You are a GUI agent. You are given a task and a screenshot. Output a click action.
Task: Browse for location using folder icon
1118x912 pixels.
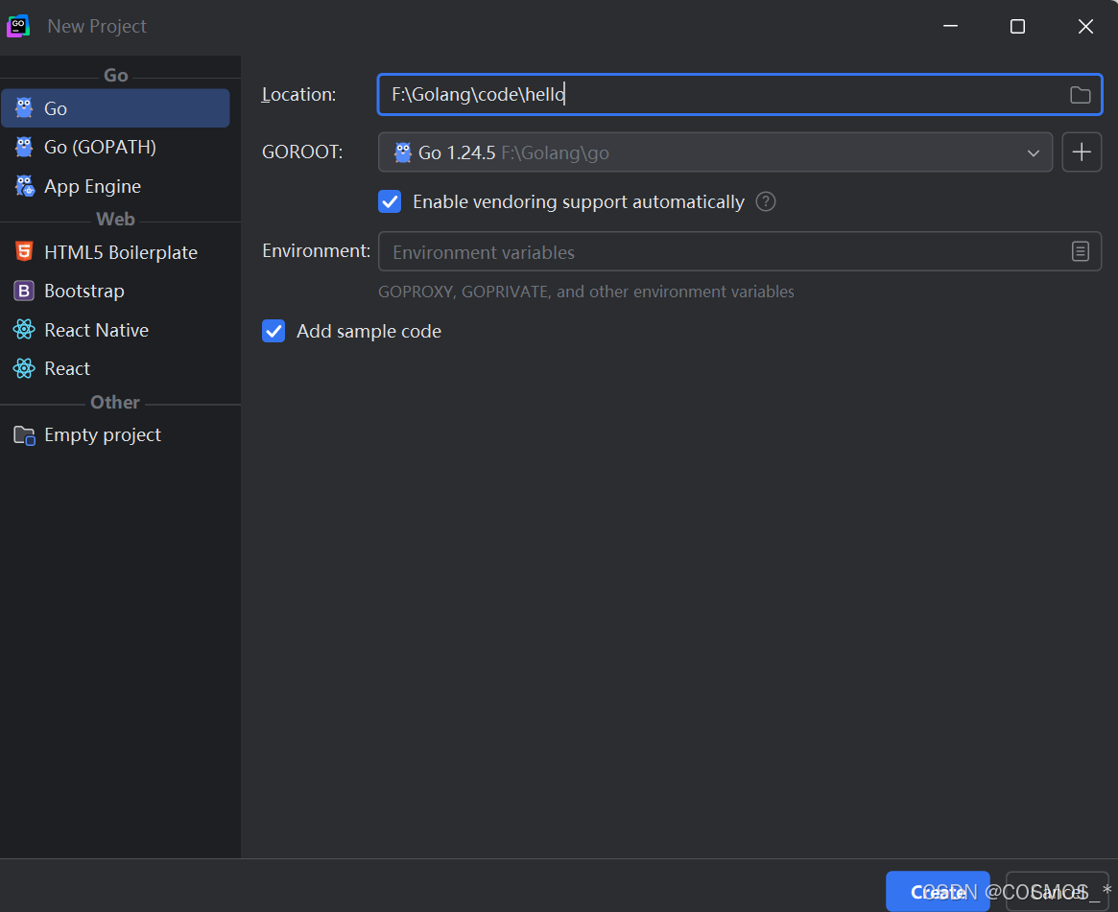coord(1081,95)
